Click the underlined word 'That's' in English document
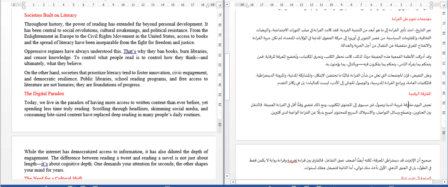The height and width of the screenshot is (187, 448). [129, 52]
